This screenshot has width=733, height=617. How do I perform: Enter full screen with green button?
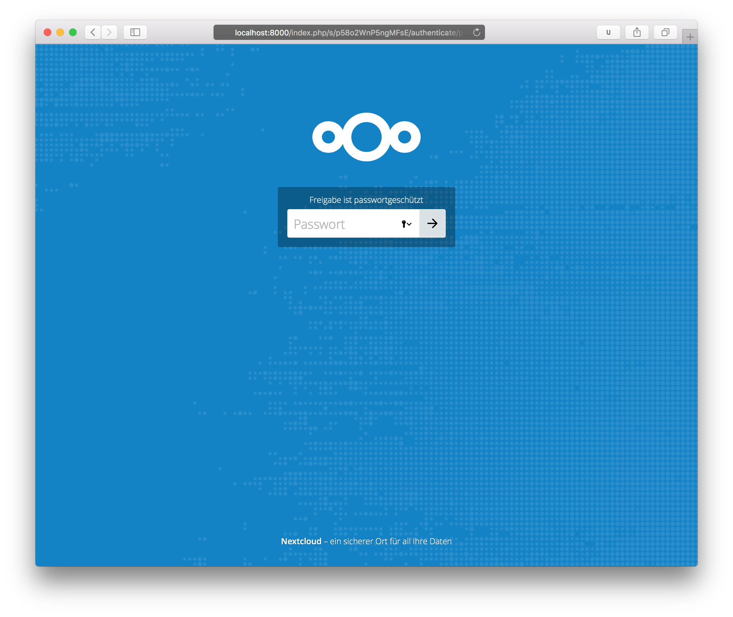pyautogui.click(x=73, y=33)
